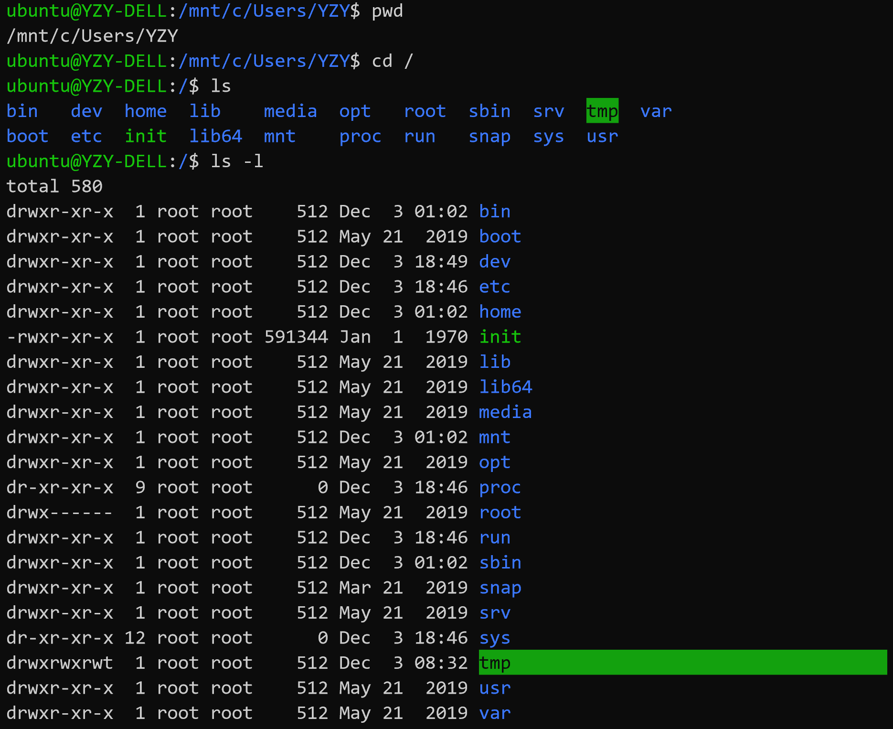Click the 'ls -l' command text

[237, 161]
